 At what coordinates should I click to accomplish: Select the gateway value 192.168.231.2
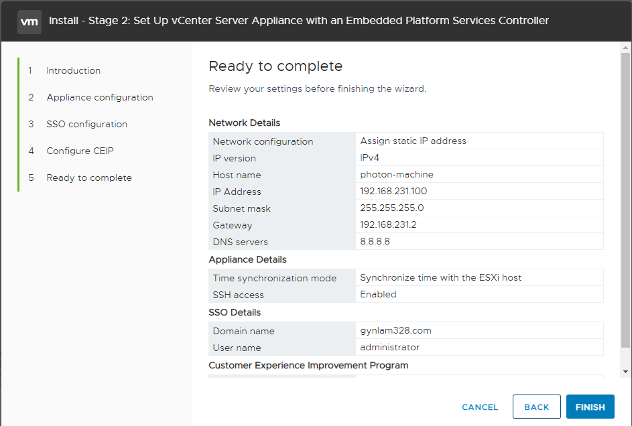point(388,224)
